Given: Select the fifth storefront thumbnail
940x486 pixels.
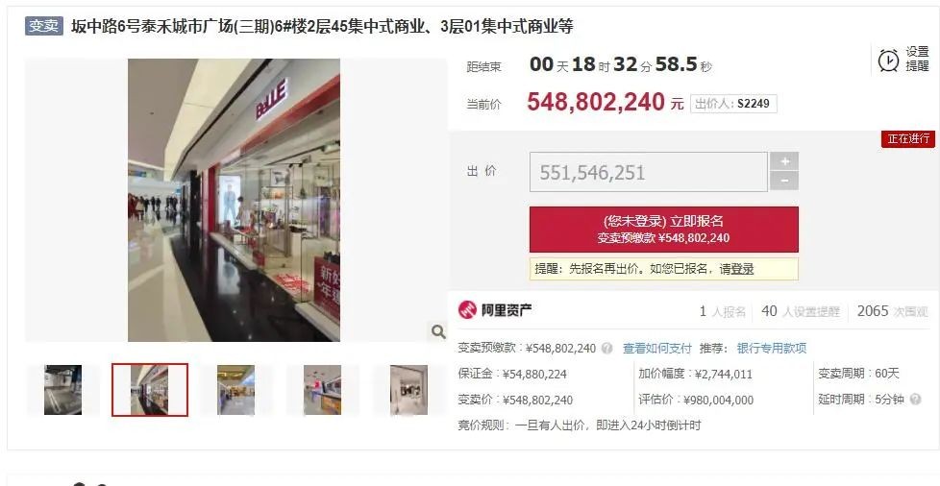Looking at the screenshot, I should (408, 390).
